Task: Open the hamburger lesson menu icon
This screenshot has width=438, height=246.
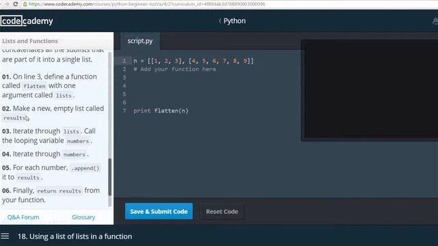Action: [x=5, y=236]
